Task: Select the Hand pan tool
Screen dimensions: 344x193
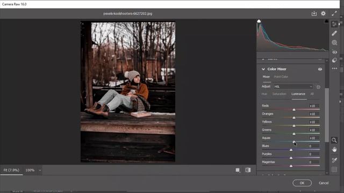Action: tap(334, 150)
